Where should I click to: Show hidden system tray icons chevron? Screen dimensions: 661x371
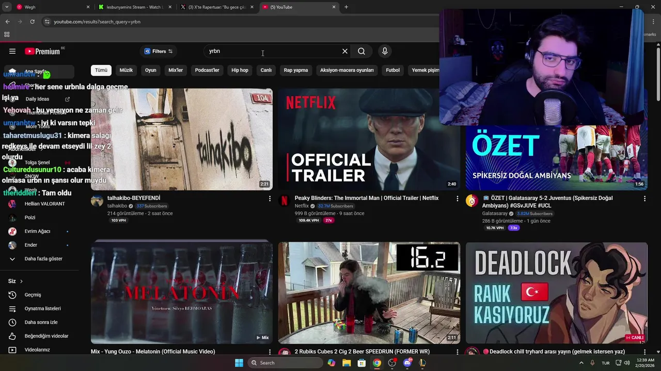[581, 363]
